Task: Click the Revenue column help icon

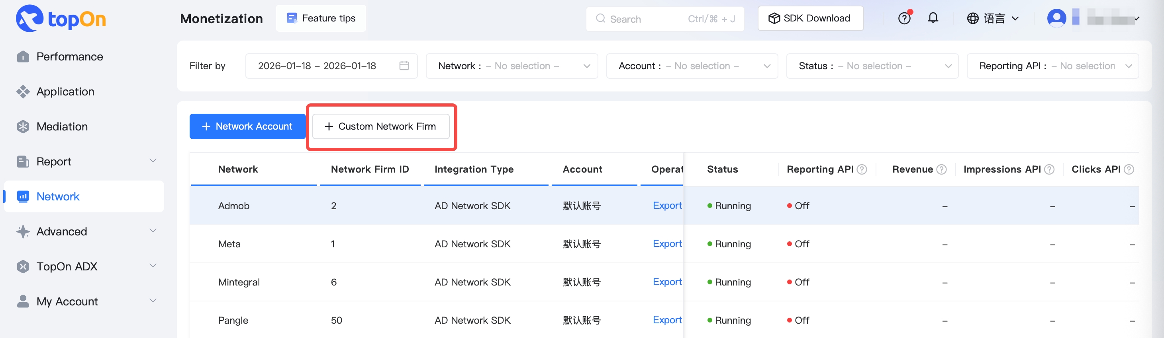Action: tap(942, 170)
